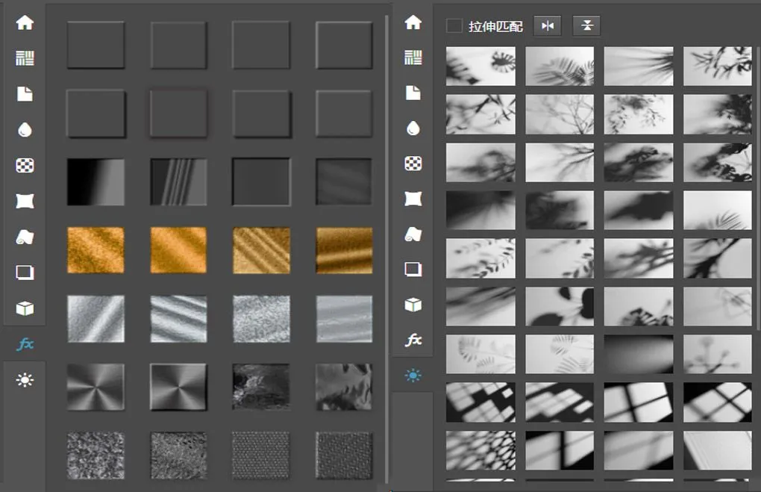Click the Home icon in the shadow overlays sidebar
This screenshot has height=492, width=761.
point(413,22)
